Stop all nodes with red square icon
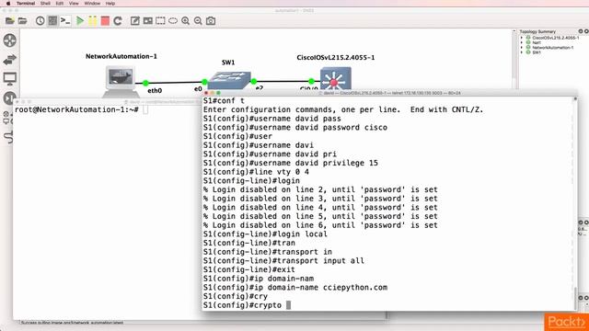 point(105,21)
